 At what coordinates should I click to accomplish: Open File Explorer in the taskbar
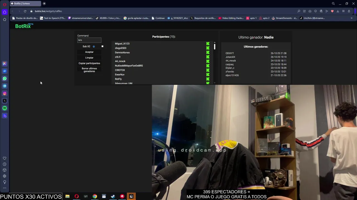click(67, 196)
